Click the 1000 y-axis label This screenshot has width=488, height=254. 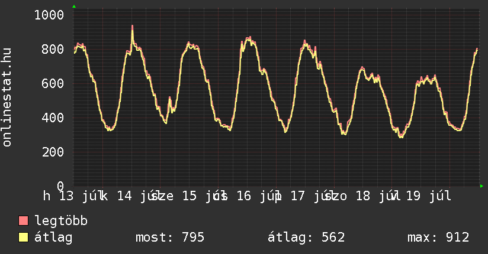point(49,15)
